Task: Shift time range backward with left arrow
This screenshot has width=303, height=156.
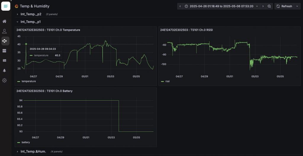Action: [x=180, y=6]
